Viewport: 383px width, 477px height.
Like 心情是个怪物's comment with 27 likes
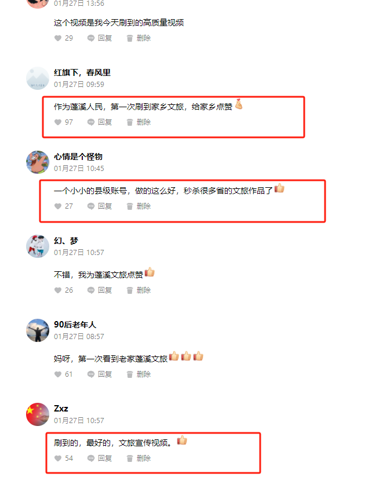(58, 206)
